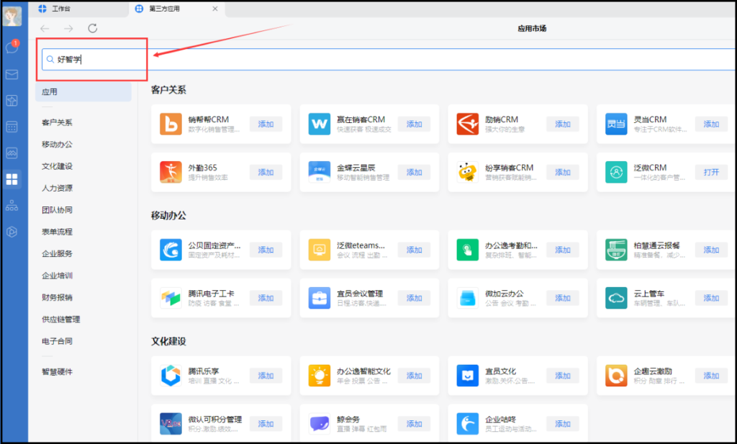Add the 微加云办公 app

(563, 298)
